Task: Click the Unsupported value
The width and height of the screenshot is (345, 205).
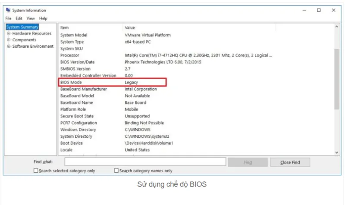Action: (x=137, y=116)
